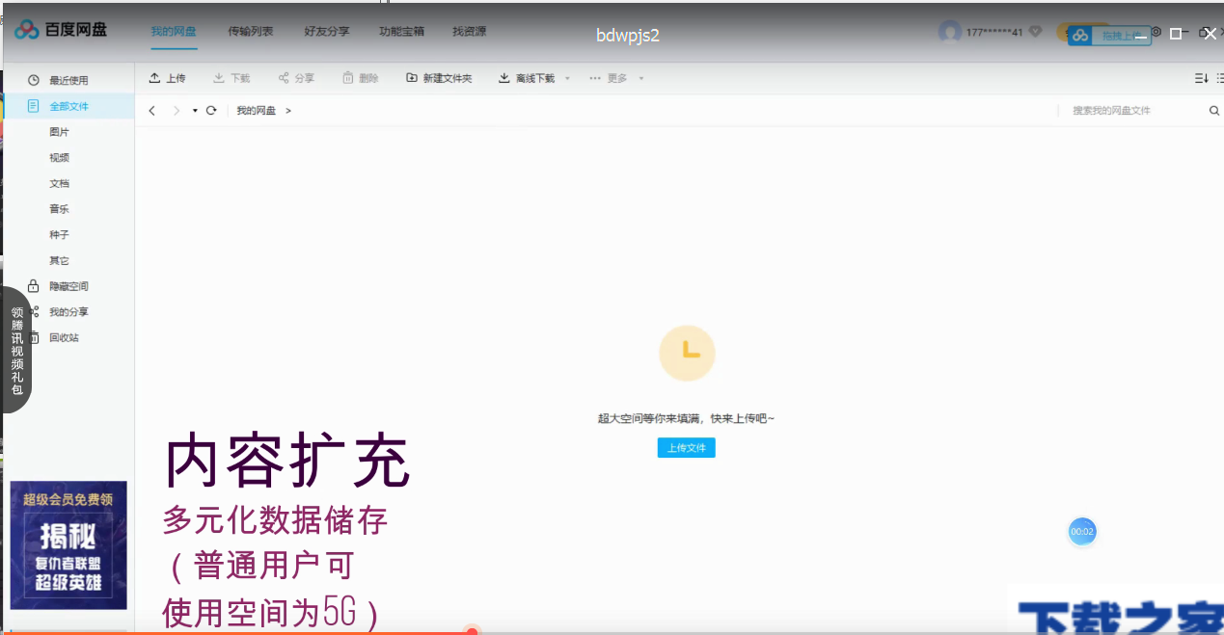The height and width of the screenshot is (635, 1224).
Task: Click the 超级会员免费领 promo banner
Action: click(67, 544)
